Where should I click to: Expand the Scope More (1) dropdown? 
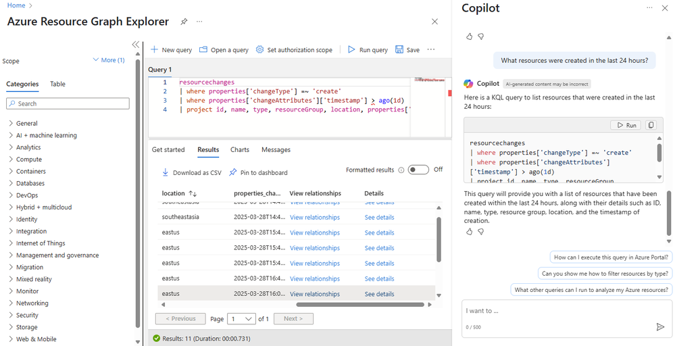(x=109, y=60)
